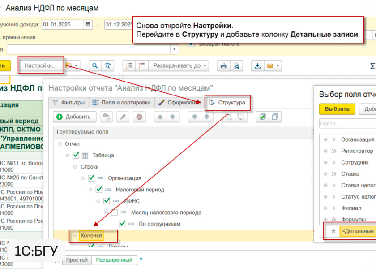This screenshot has width=376, height=269.
Task: Click the pencil edit icon
Action: click(123, 117)
